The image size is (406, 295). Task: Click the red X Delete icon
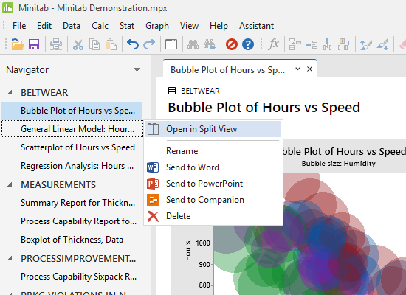point(153,216)
